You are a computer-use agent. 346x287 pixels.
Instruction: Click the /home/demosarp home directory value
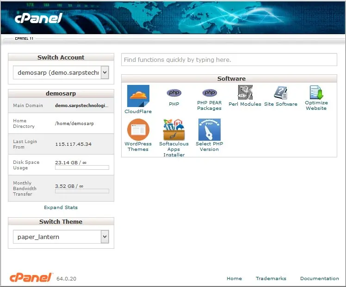(74, 124)
